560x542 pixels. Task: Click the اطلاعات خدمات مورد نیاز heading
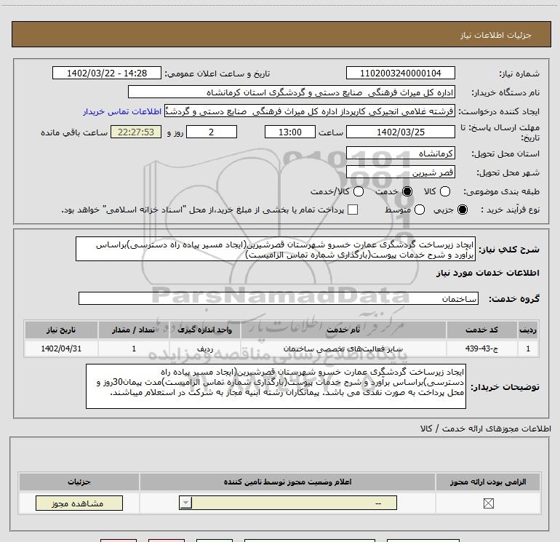click(487, 273)
